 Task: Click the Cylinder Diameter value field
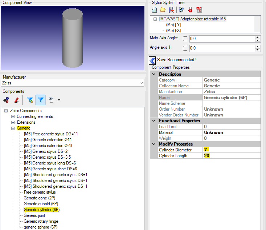(x=231, y=150)
